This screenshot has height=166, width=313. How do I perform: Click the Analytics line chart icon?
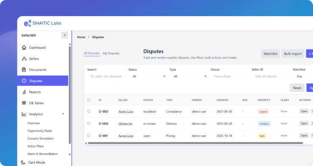[x=24, y=114]
